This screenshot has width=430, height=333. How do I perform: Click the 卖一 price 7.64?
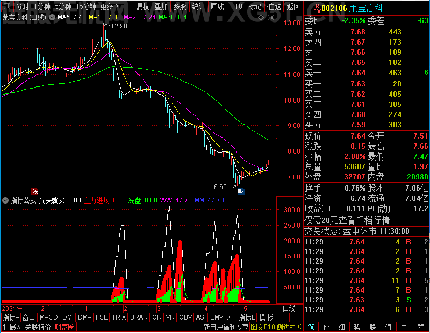point(358,73)
